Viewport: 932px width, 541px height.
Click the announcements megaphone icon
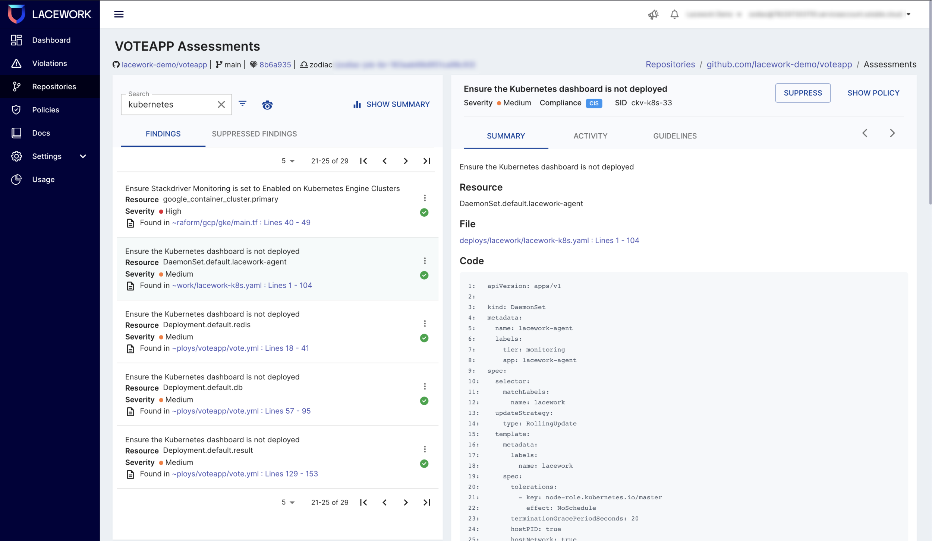tap(653, 15)
